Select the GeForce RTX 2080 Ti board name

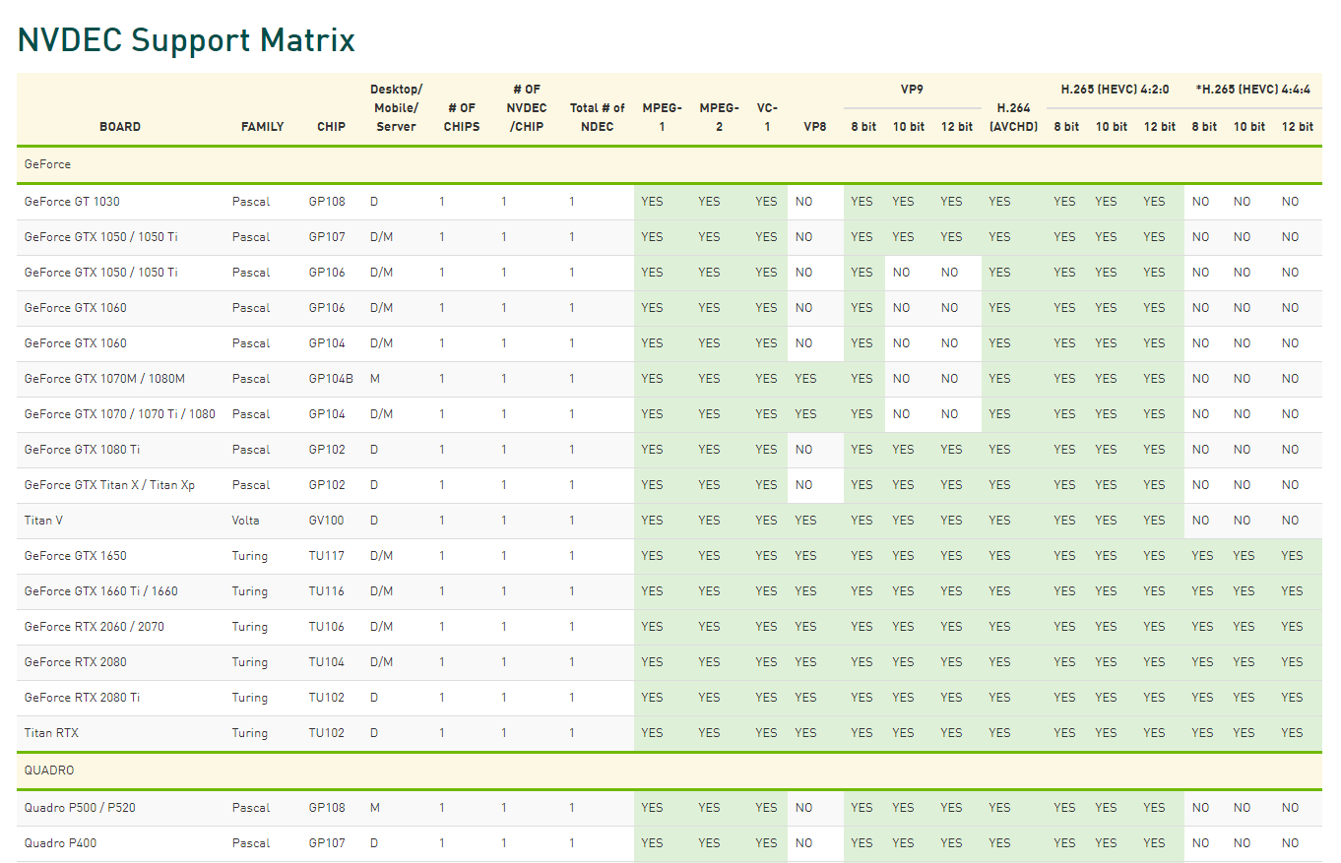click(x=82, y=698)
